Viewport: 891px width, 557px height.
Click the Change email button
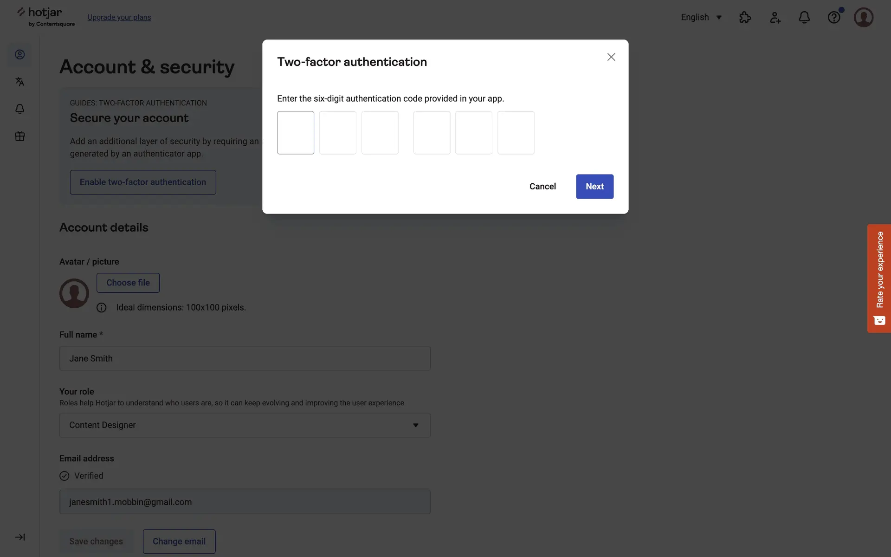[179, 541]
